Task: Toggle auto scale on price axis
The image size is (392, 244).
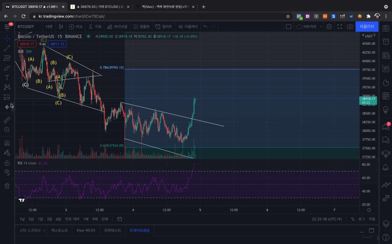Action: point(372,218)
